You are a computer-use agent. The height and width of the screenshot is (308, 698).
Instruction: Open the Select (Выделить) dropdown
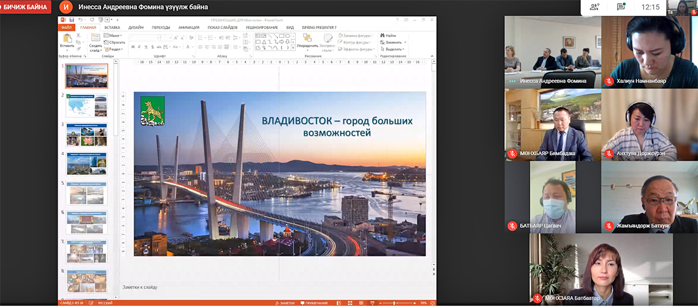pyautogui.click(x=393, y=49)
